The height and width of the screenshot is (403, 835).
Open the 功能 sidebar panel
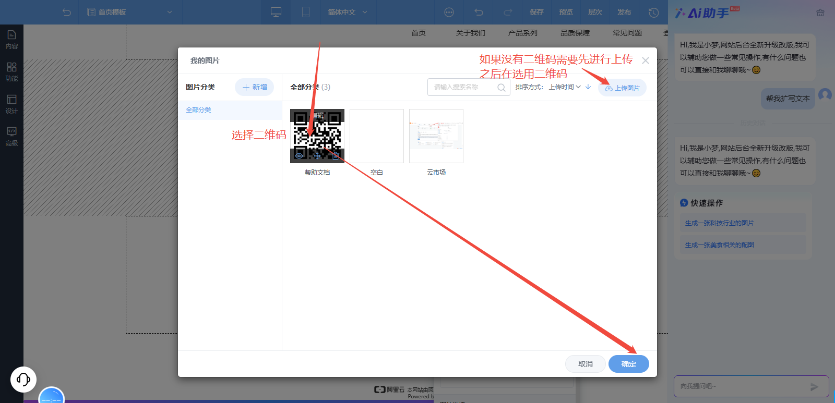[11, 72]
